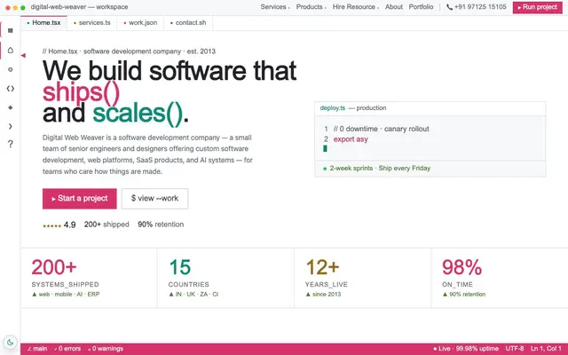Click the 0 warnings status item

(x=106, y=349)
